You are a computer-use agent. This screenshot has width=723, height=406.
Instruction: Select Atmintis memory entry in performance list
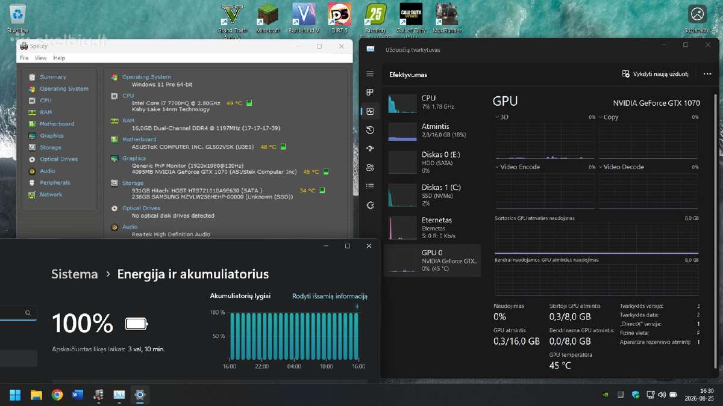432,131
